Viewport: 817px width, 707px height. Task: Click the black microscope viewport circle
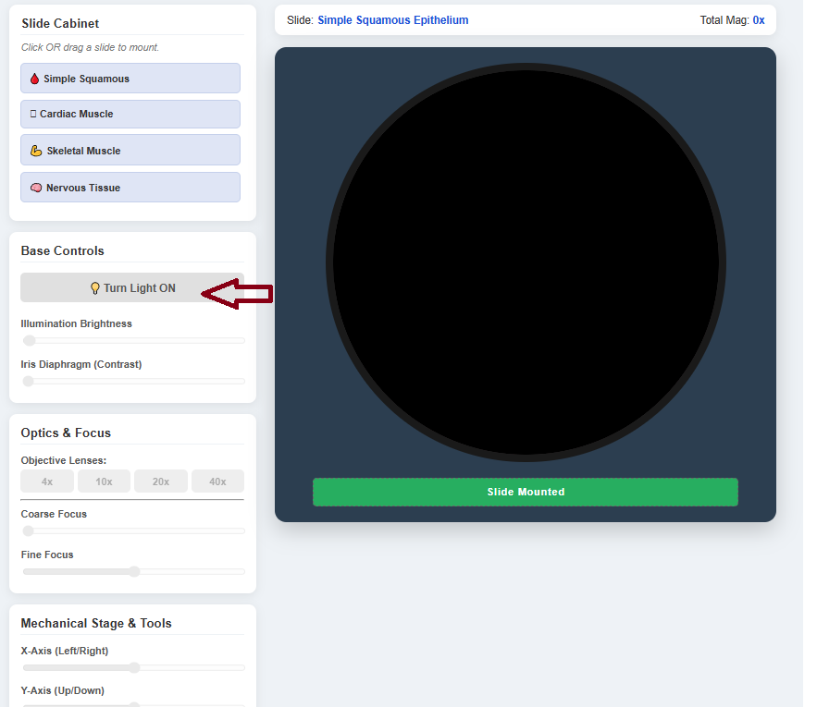click(526, 262)
